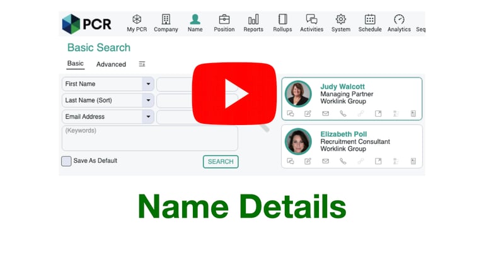Open the My PCR menu icon
484x272 pixels.
coord(137,20)
